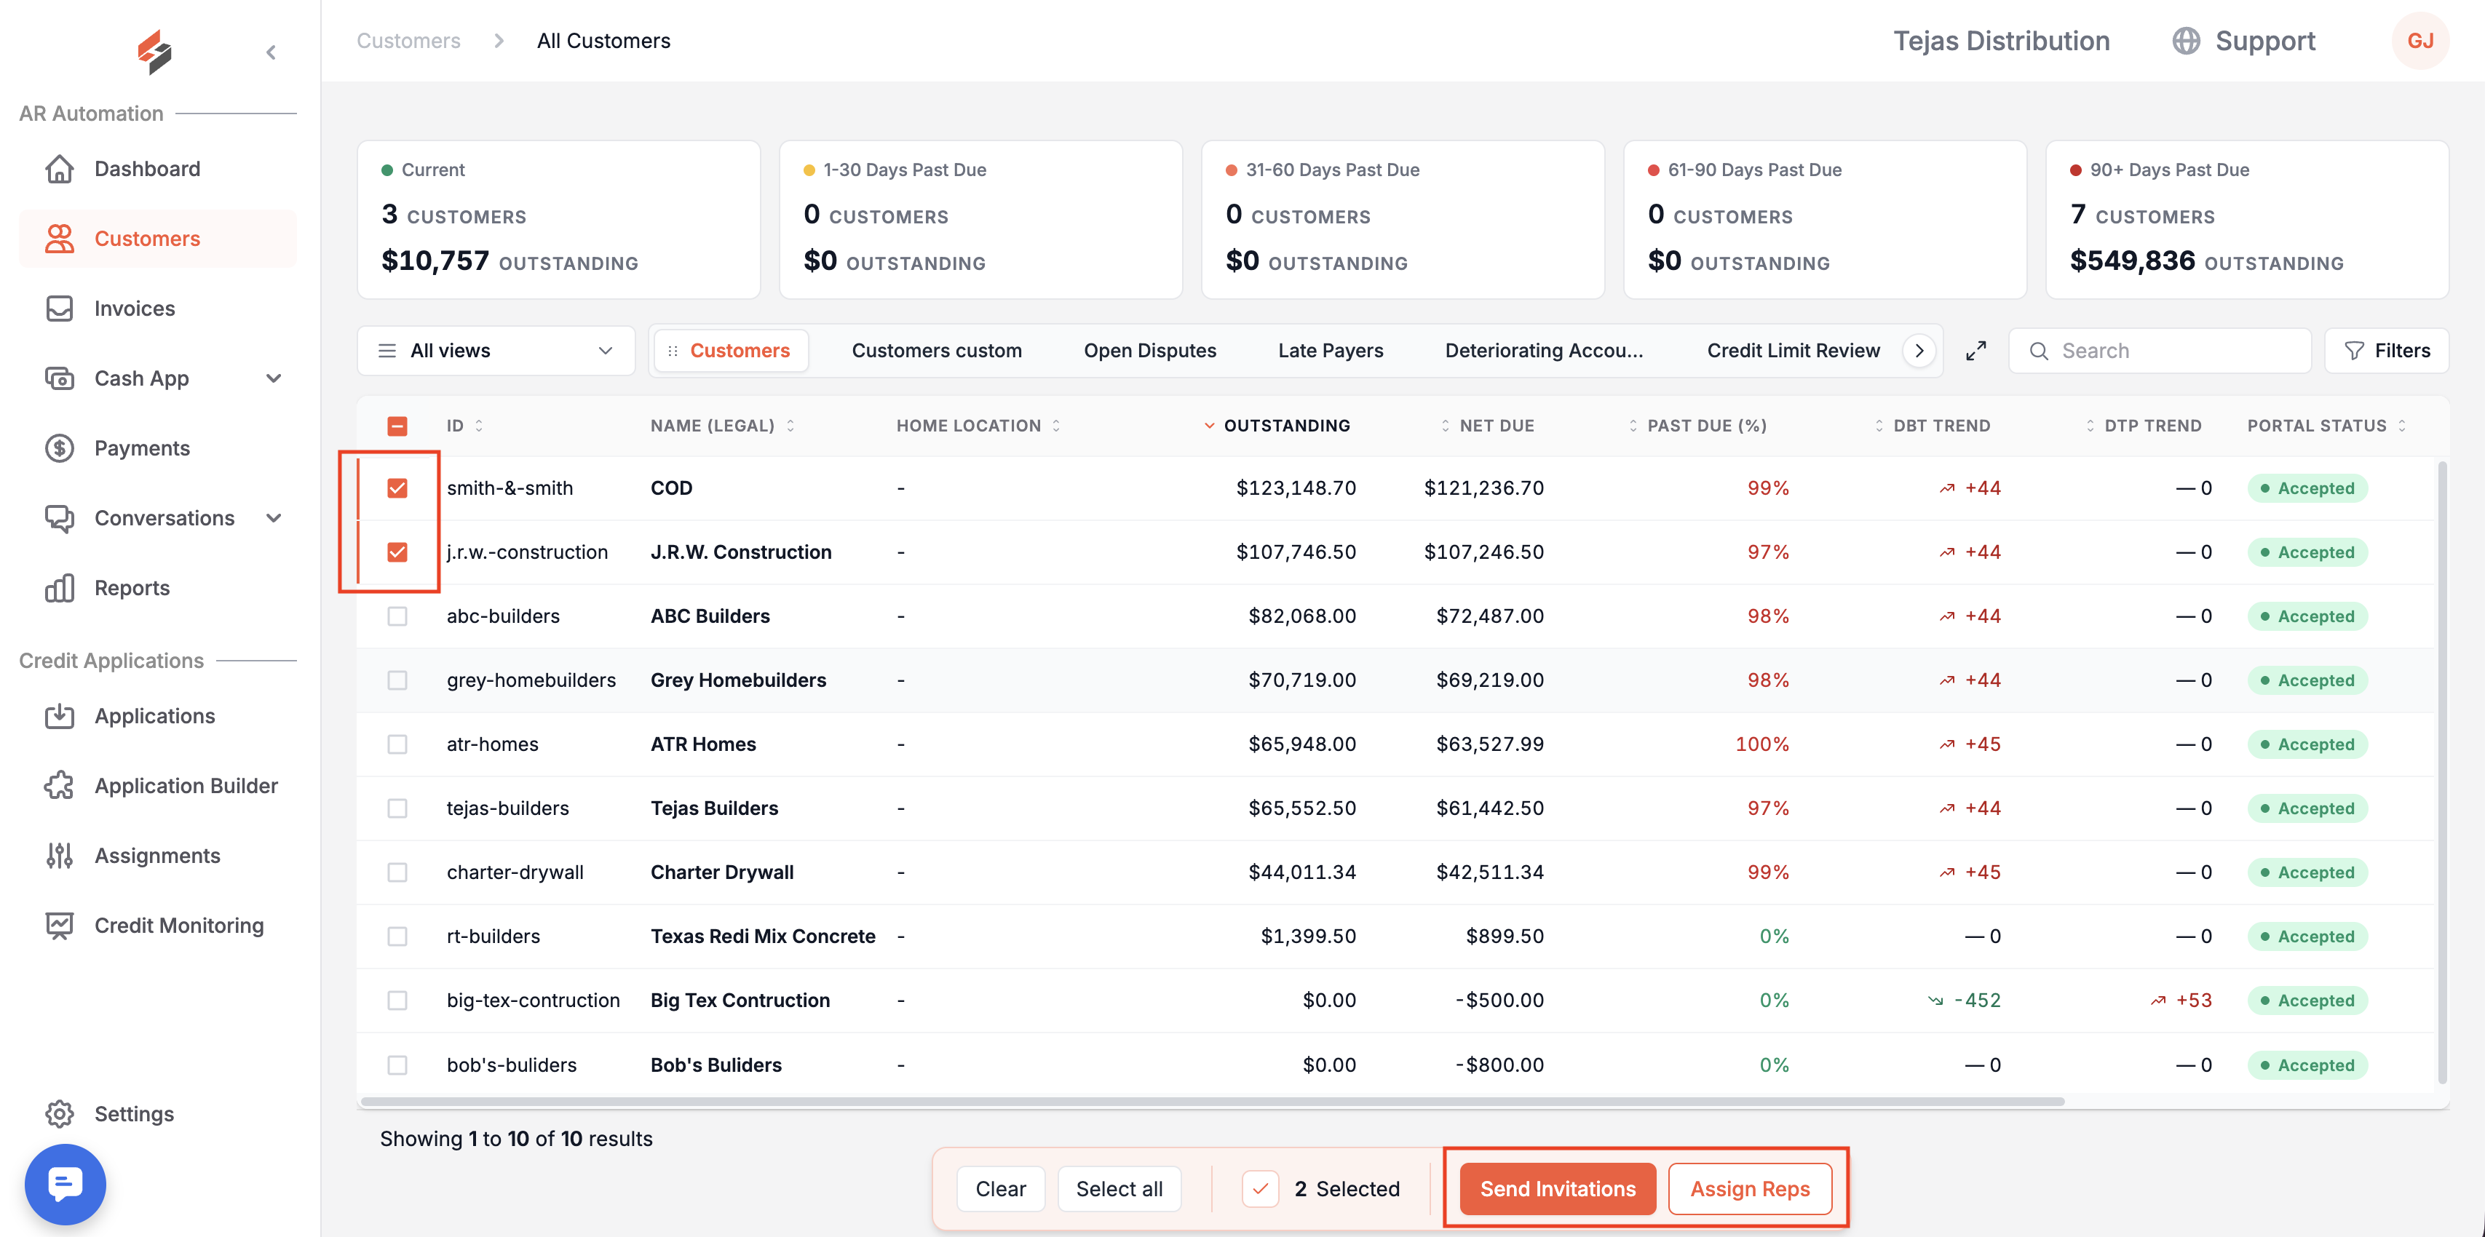Open the Reports chart icon

click(60, 588)
